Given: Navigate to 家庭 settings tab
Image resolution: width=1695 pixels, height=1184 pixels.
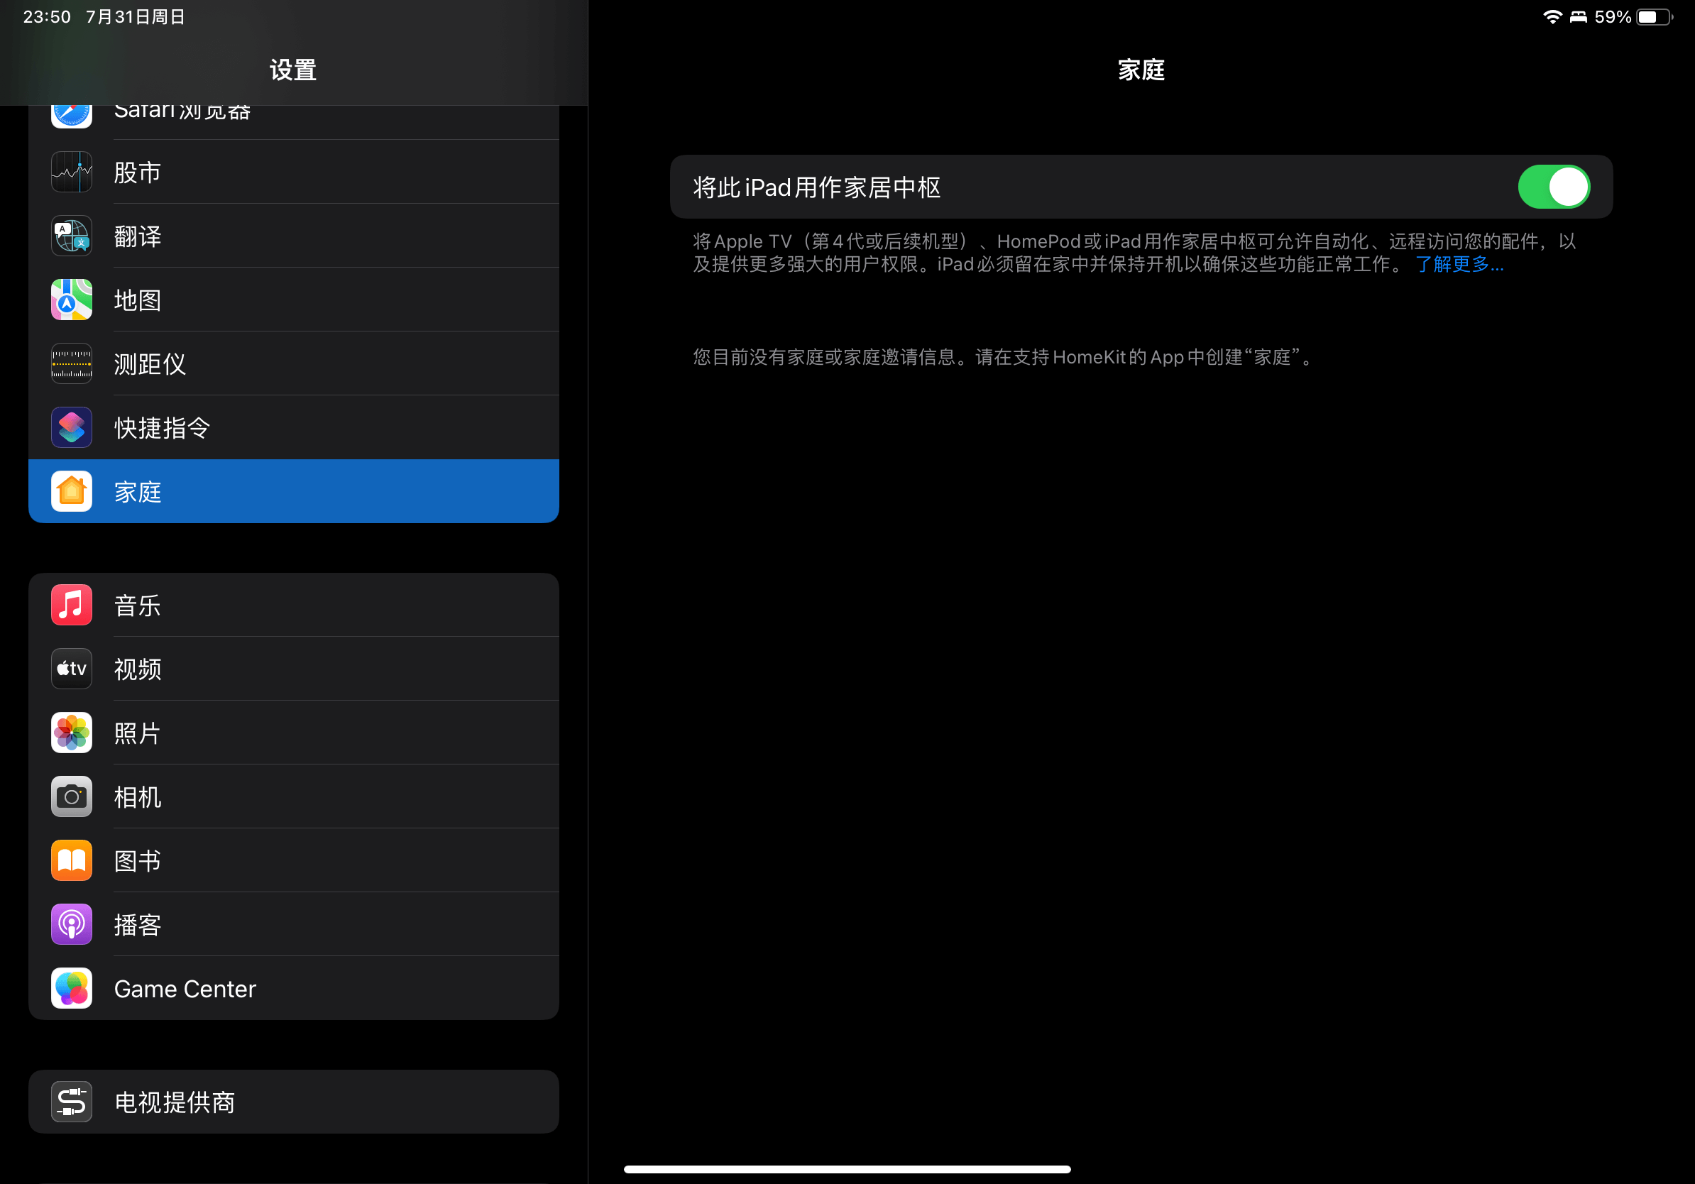Looking at the screenshot, I should [x=292, y=491].
